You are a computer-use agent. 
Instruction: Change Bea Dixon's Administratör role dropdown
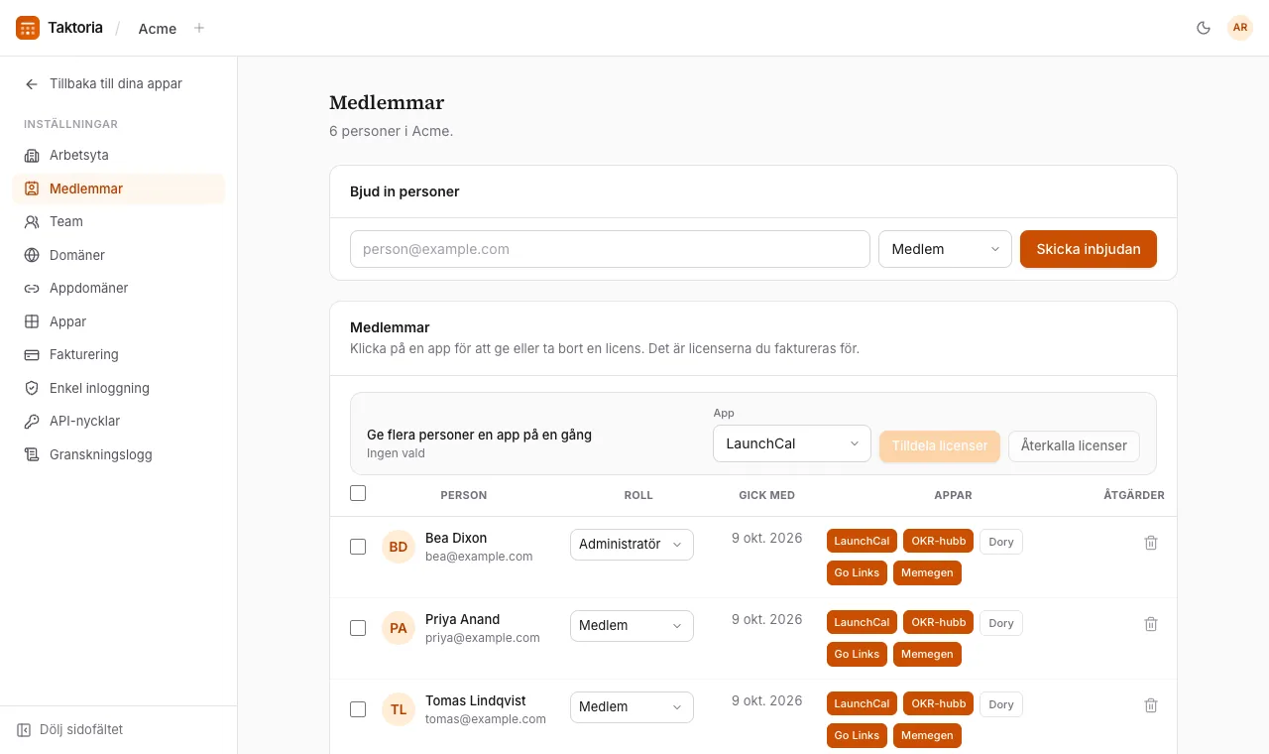[632, 545]
